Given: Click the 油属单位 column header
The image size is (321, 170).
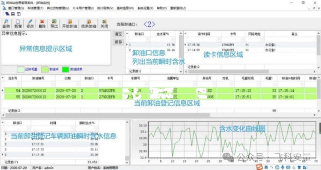Looking at the screenshot, I should [x=173, y=78].
